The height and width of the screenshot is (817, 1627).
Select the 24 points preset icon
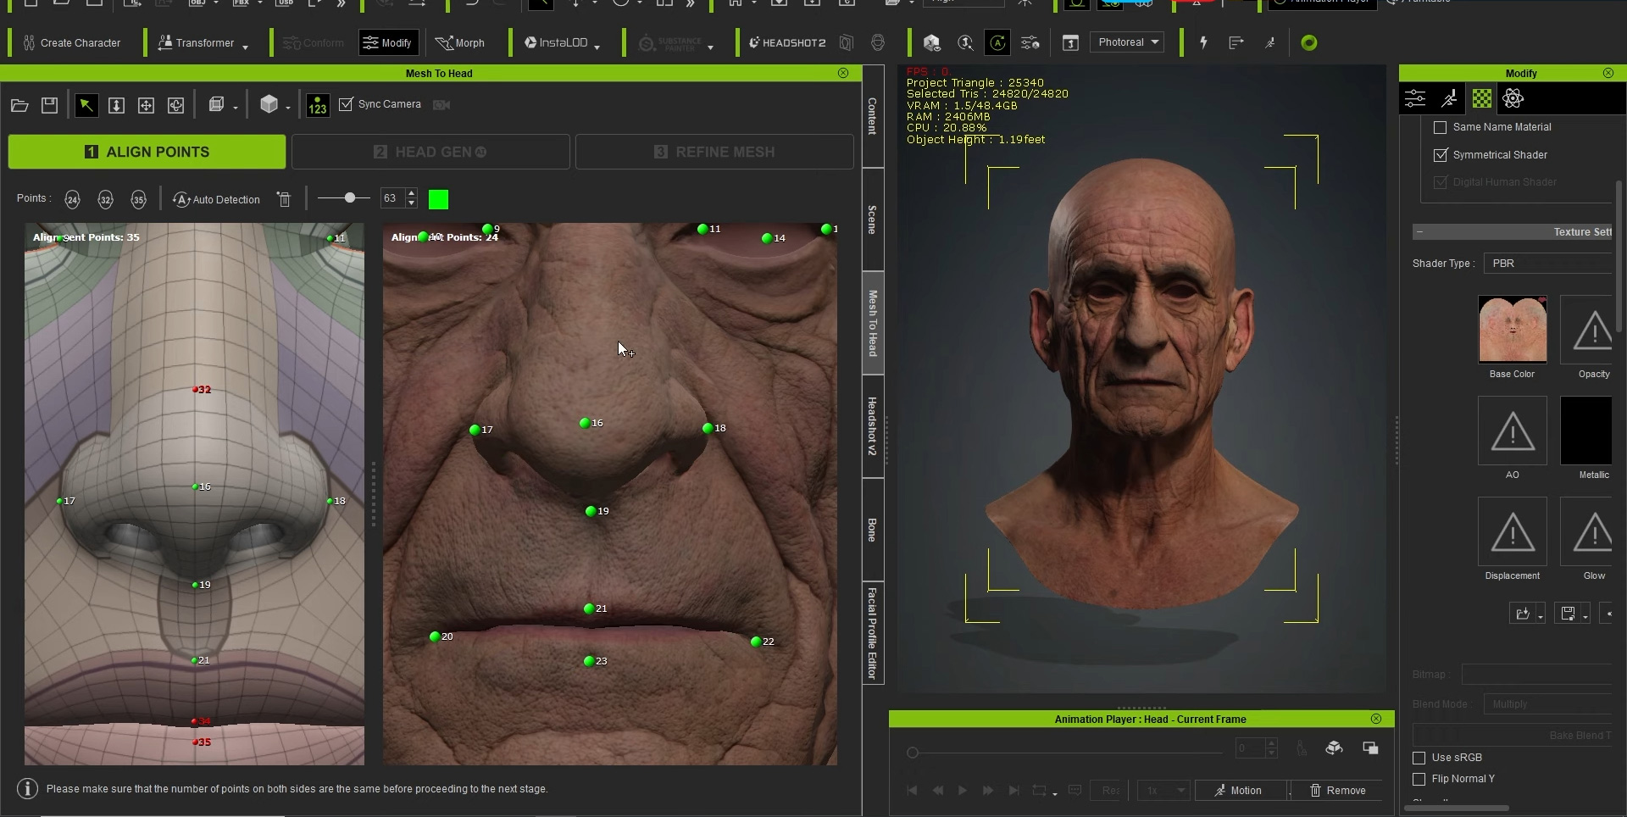click(x=72, y=199)
